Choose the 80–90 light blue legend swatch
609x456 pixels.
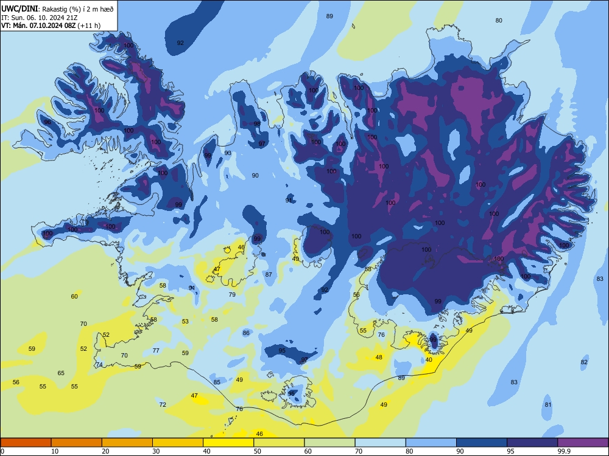coord(431,443)
